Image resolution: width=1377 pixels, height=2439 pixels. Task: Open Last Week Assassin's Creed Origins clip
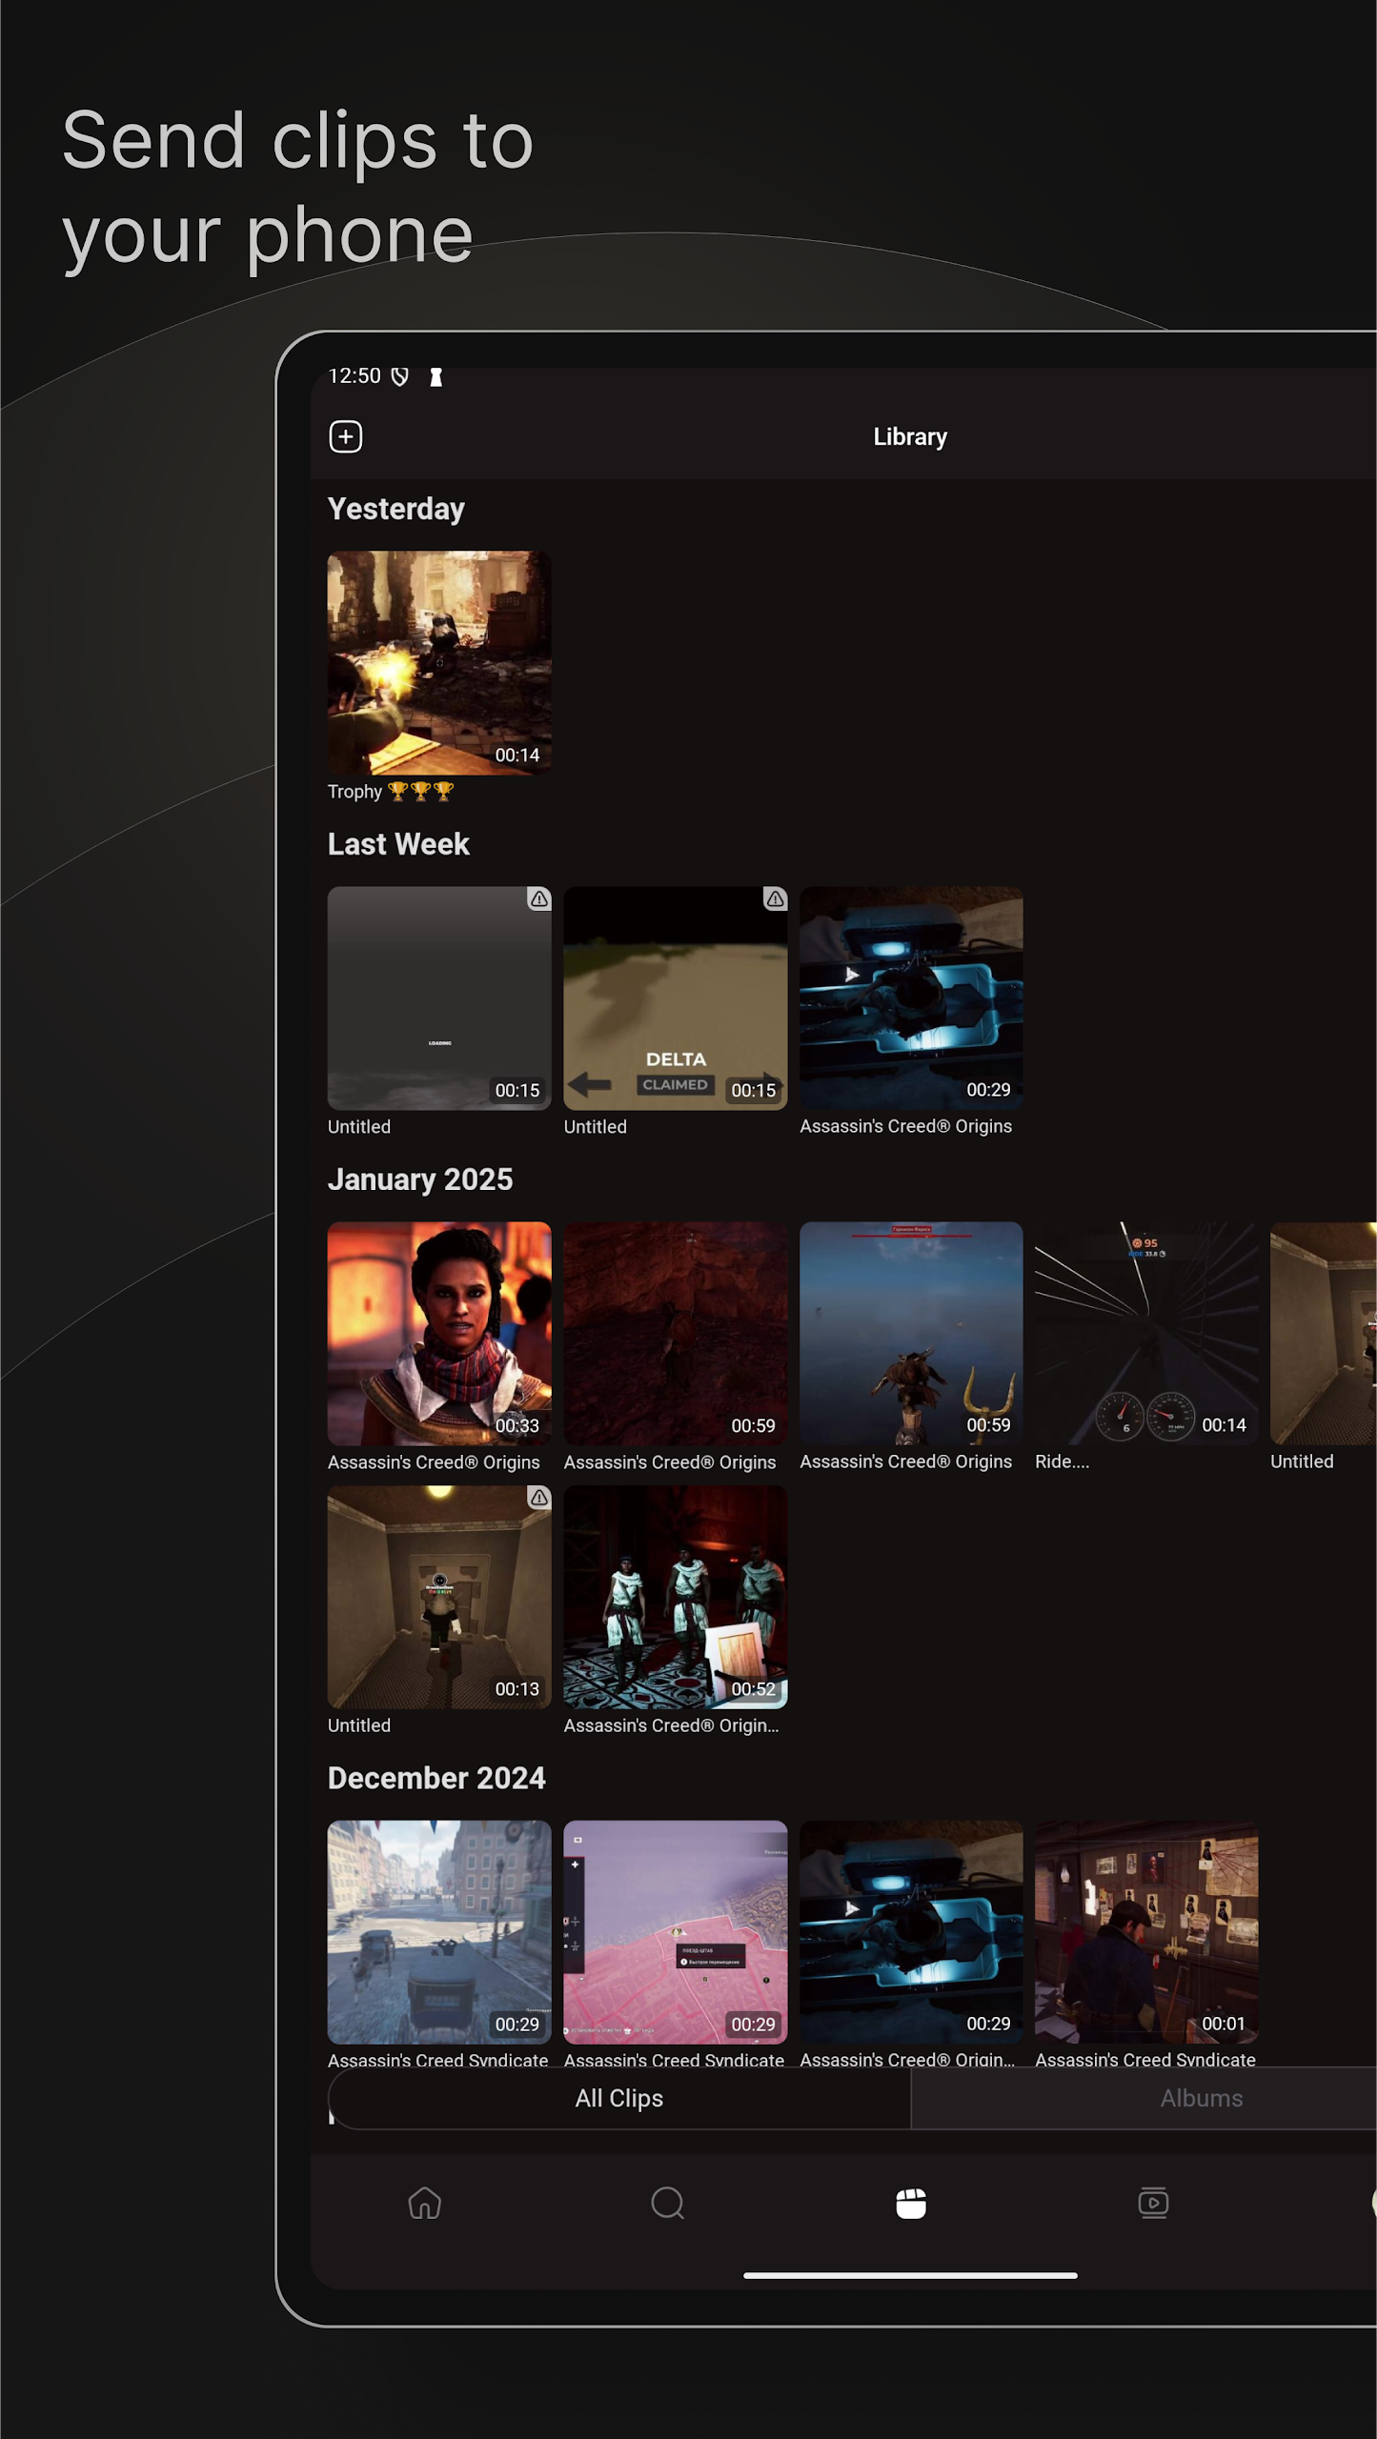click(911, 998)
